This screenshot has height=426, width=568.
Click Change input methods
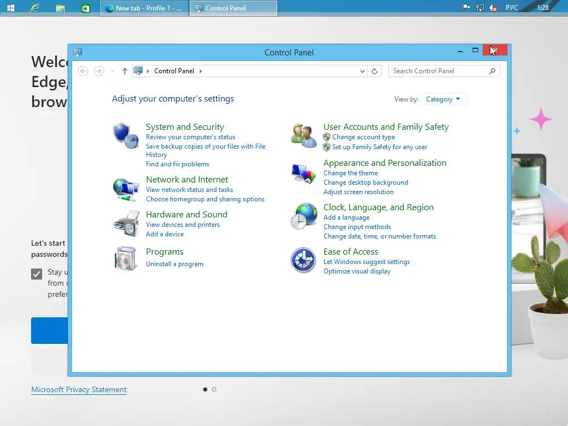tap(357, 227)
